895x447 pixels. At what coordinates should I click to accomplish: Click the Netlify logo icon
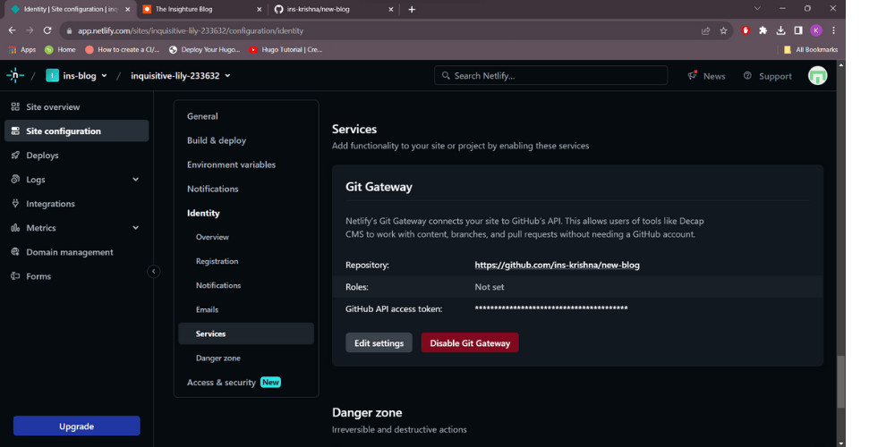(15, 75)
